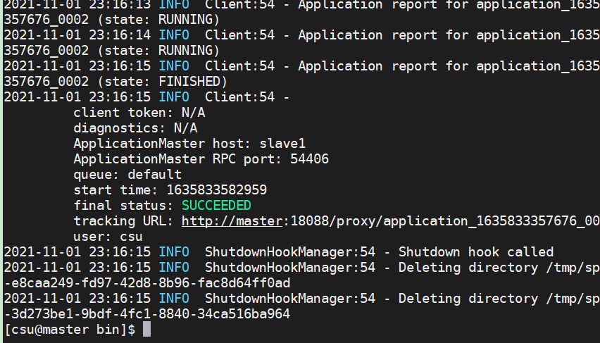The image size is (600, 343).
Task: Click the 'user: csu' line
Action: click(x=108, y=237)
